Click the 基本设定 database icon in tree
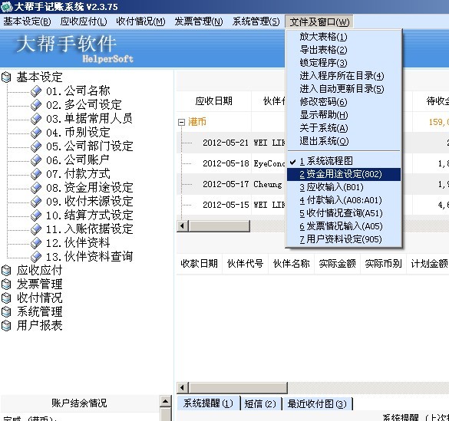The width and height of the screenshot is (449, 421). click(6, 77)
